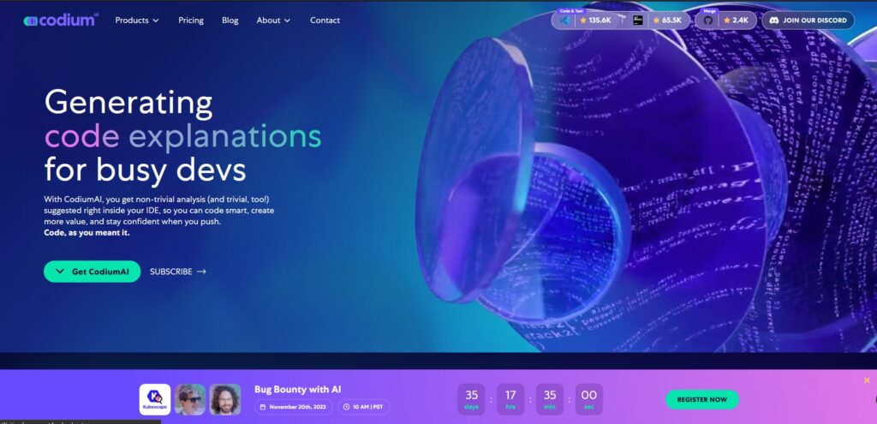Click the clock icon beside 10 AM PST
Screen dimensions: 877x424
pyautogui.click(x=347, y=407)
